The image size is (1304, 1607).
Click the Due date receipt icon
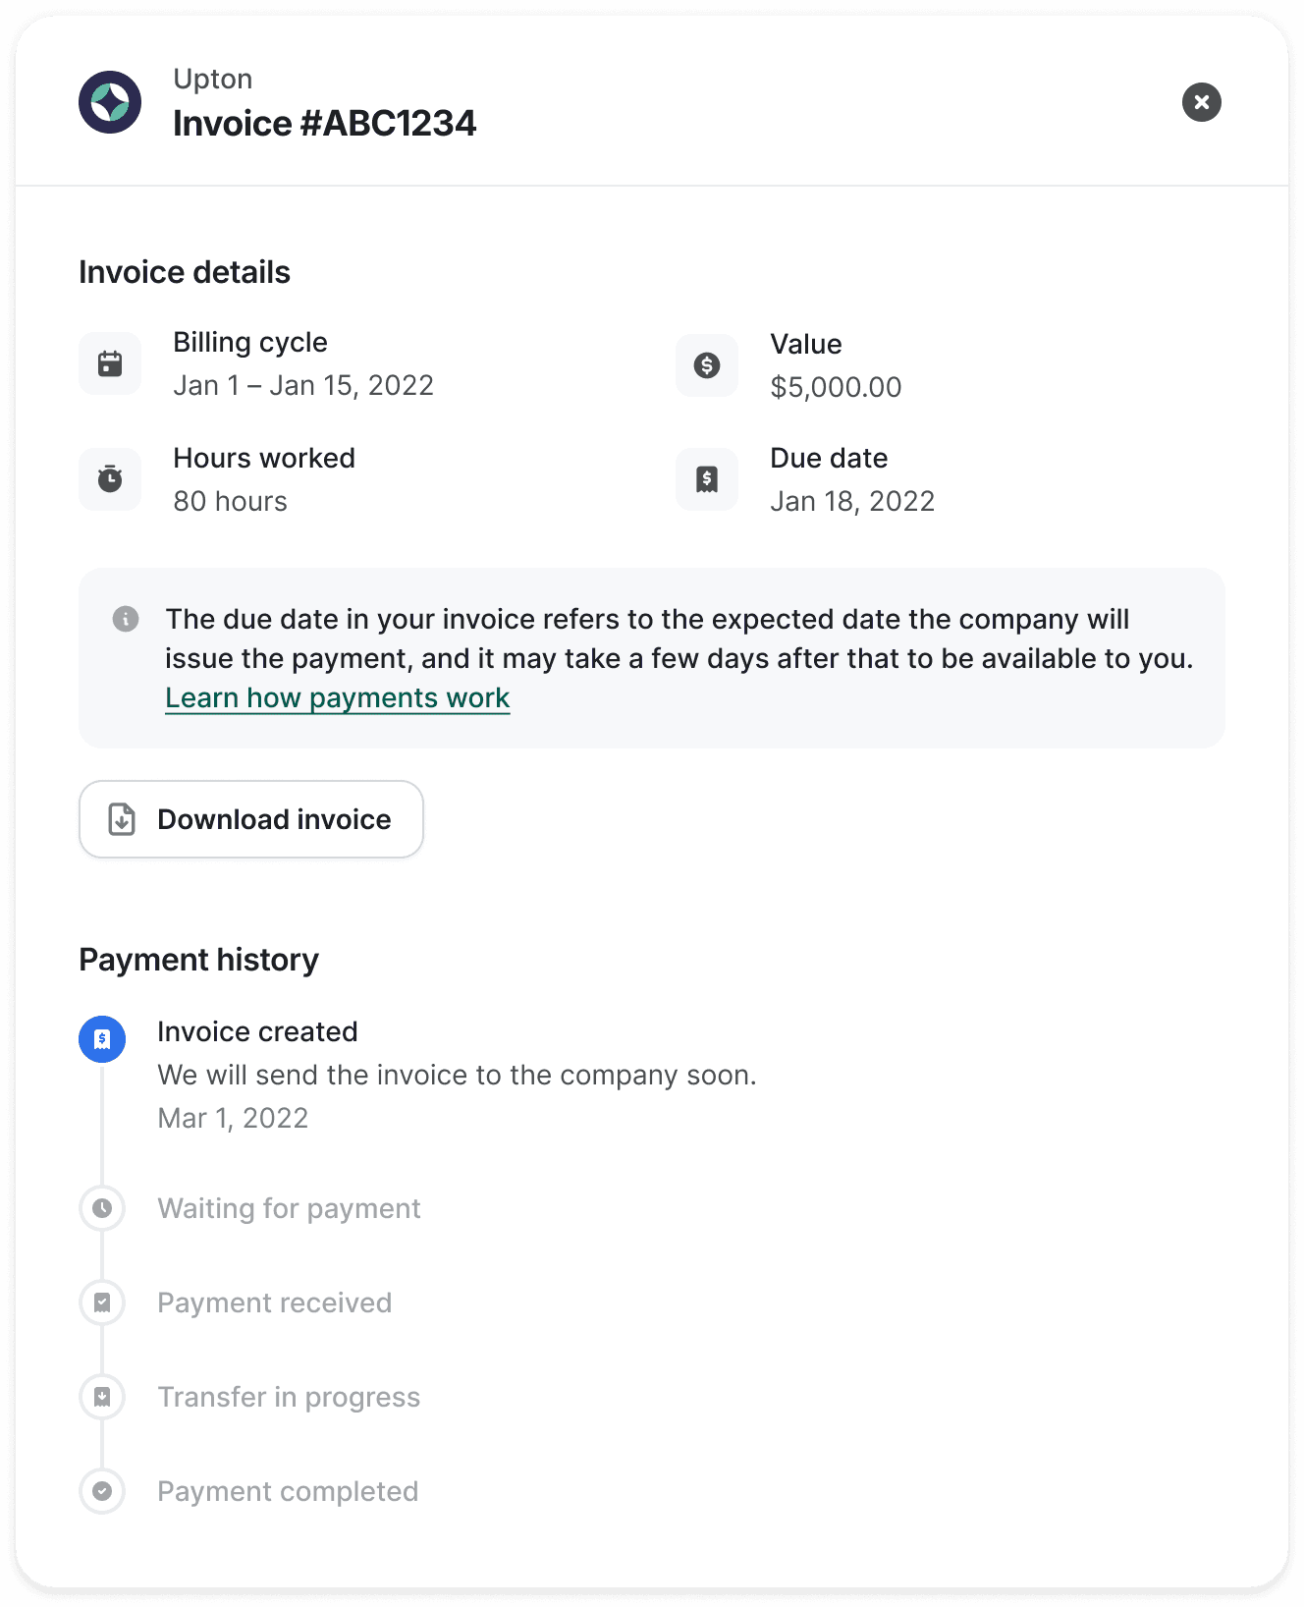click(x=707, y=479)
